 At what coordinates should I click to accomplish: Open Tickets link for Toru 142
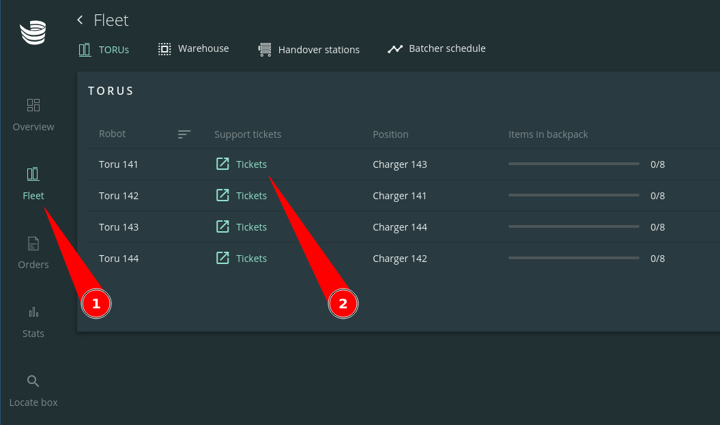(251, 196)
